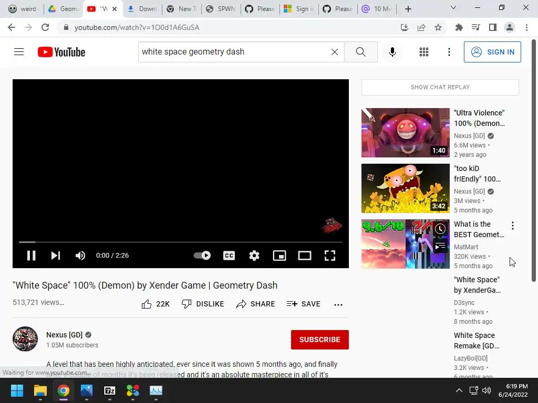Run search with magnifier button
The image size is (538, 403).
[360, 52]
